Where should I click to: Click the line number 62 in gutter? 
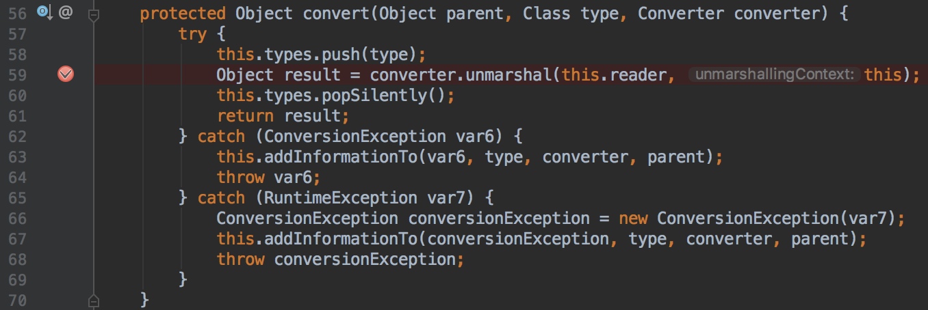tap(17, 137)
